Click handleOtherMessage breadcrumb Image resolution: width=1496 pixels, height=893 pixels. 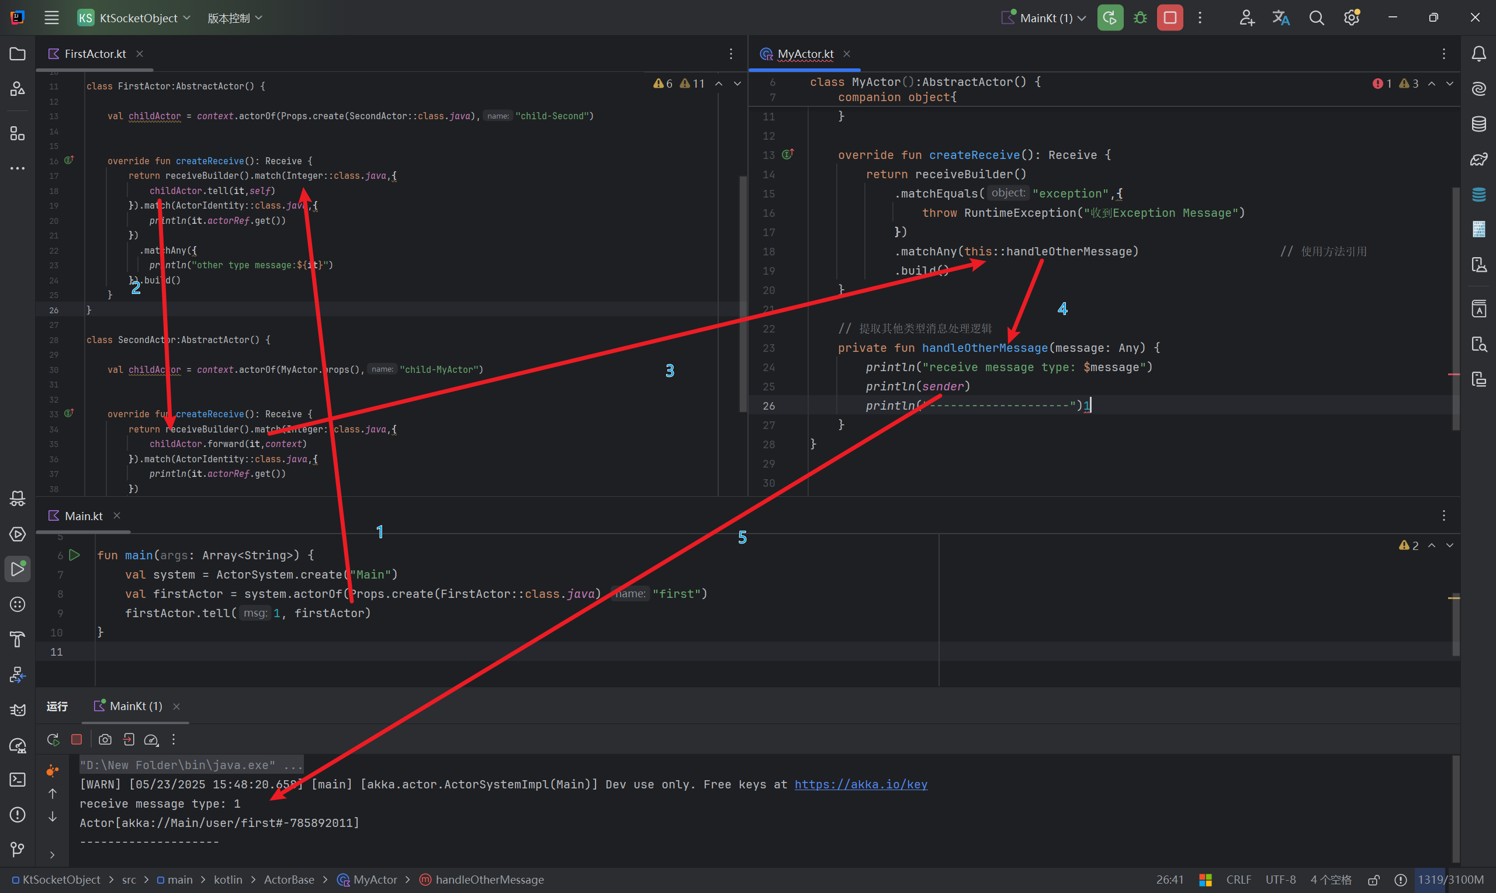[482, 880]
